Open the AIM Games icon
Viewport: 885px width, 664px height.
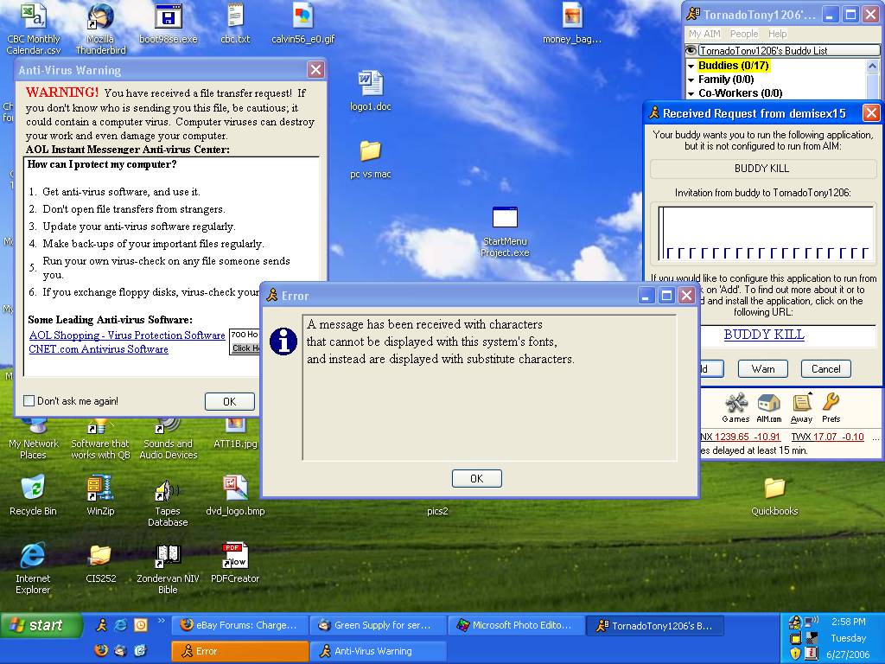pos(735,405)
